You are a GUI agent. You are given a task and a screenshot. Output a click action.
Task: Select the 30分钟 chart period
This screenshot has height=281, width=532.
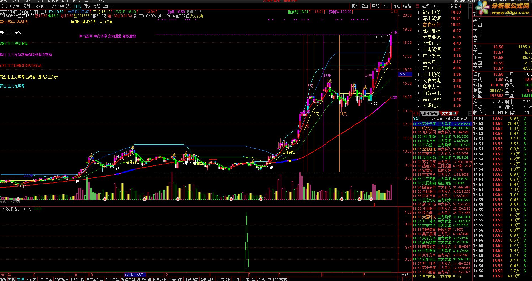tap(52, 6)
